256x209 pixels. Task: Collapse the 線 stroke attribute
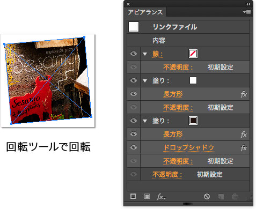tap(145, 54)
